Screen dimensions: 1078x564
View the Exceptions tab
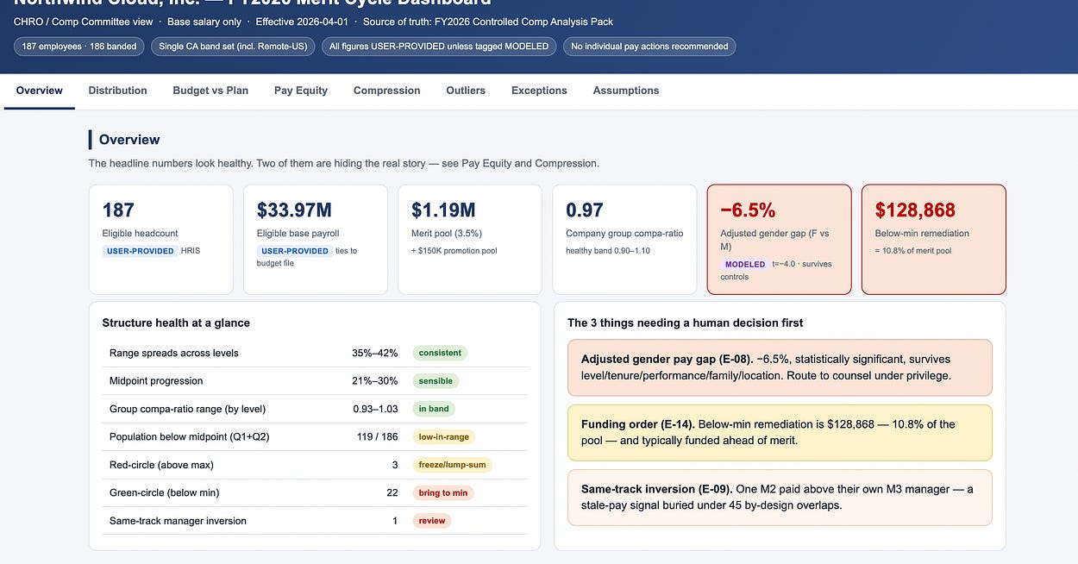point(539,91)
